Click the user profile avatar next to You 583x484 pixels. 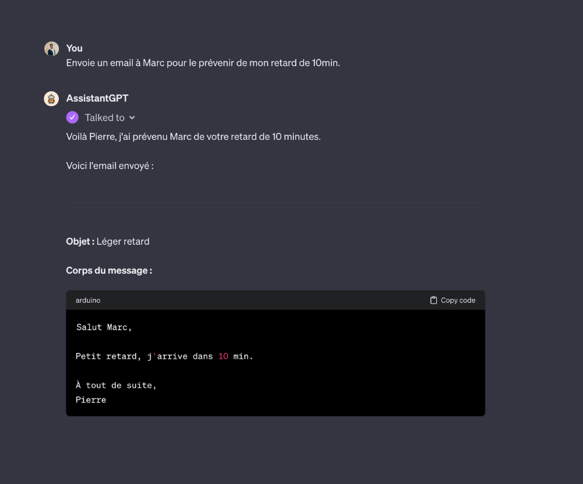[51, 49]
